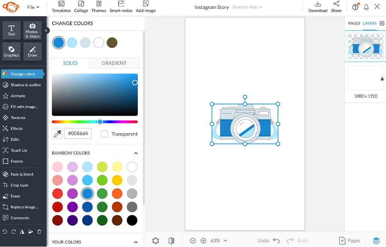Viewport: 386px width, 247px height.
Task: Open the Collage tool
Action: point(81,7)
